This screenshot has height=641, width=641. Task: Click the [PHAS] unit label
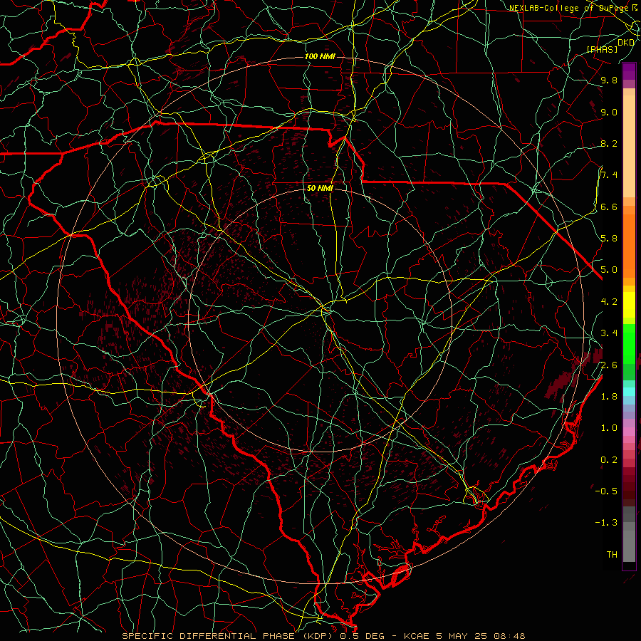tap(602, 49)
